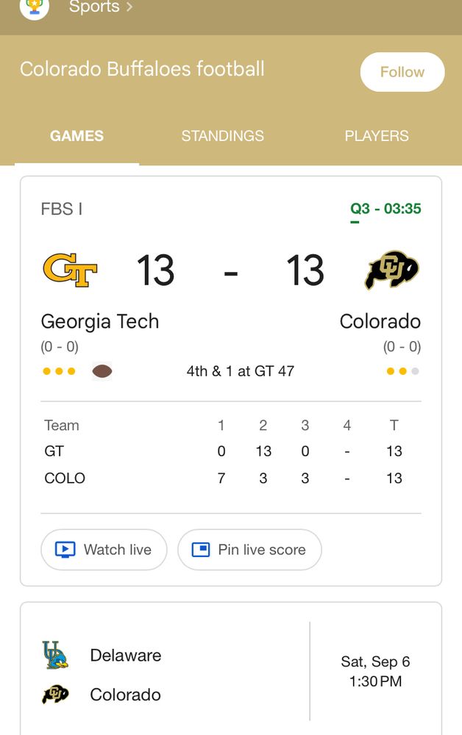Follow Colorado Buffaloes football

click(402, 72)
